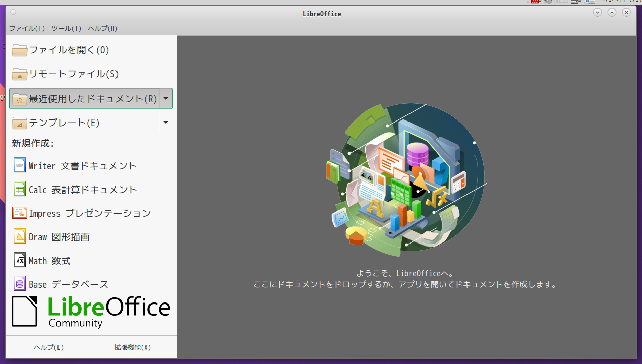Minimize the LibreOffice window
The width and height of the screenshot is (642, 364).
[598, 12]
